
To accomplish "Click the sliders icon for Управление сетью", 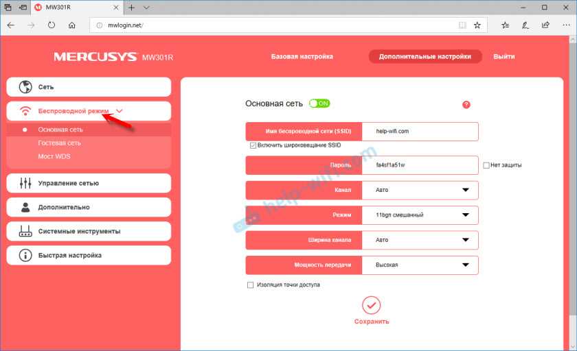I will click(x=26, y=183).
